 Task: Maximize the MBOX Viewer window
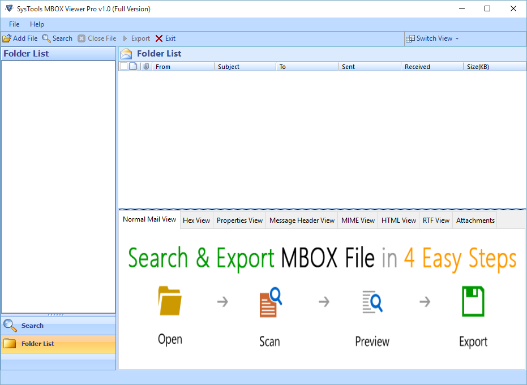click(487, 8)
